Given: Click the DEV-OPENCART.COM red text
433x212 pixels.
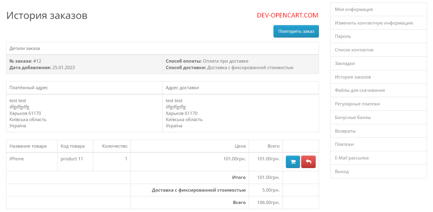Looking at the screenshot, I should pyautogui.click(x=288, y=16).
